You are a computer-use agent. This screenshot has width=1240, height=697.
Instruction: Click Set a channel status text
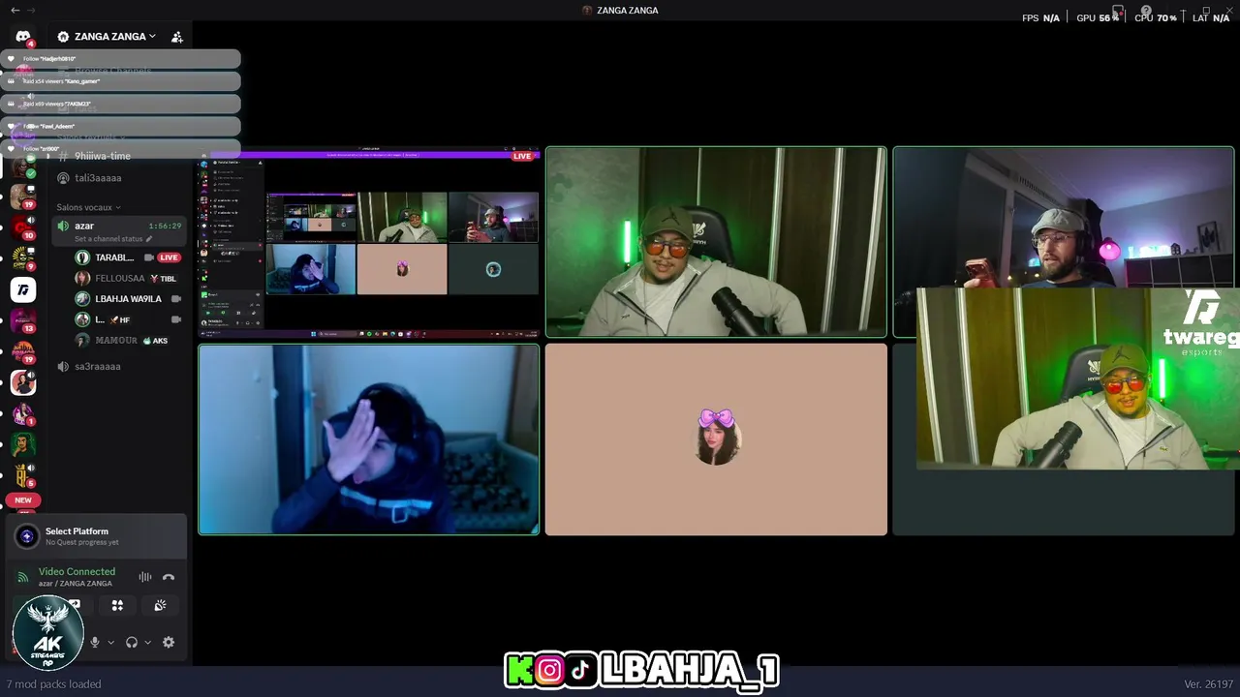point(108,239)
